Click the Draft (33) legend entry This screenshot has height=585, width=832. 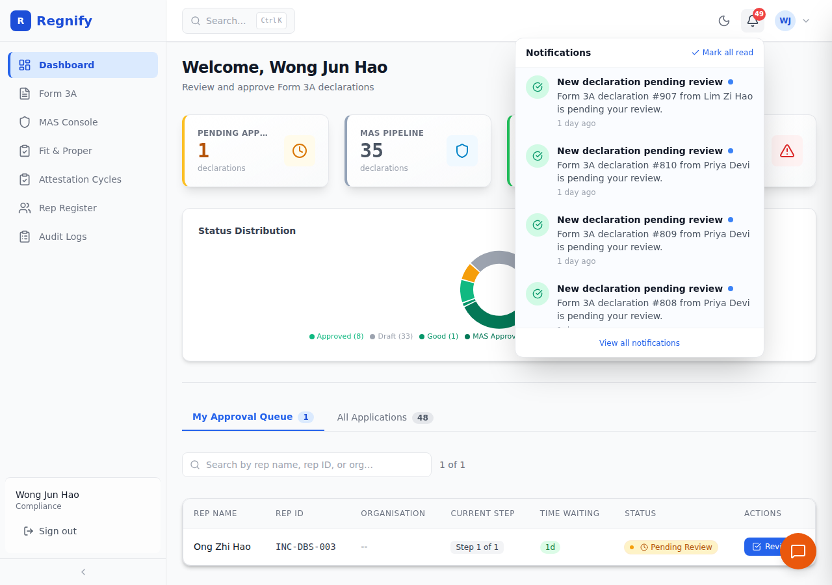tap(391, 337)
